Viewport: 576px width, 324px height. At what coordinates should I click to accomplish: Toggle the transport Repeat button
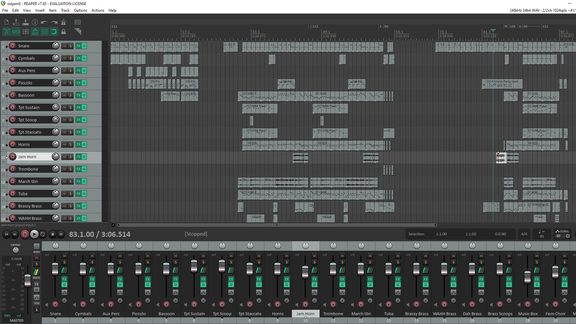[x=43, y=234]
